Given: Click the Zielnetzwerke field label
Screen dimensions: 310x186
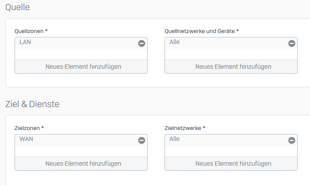Looking at the screenshot, I should click(x=185, y=128).
